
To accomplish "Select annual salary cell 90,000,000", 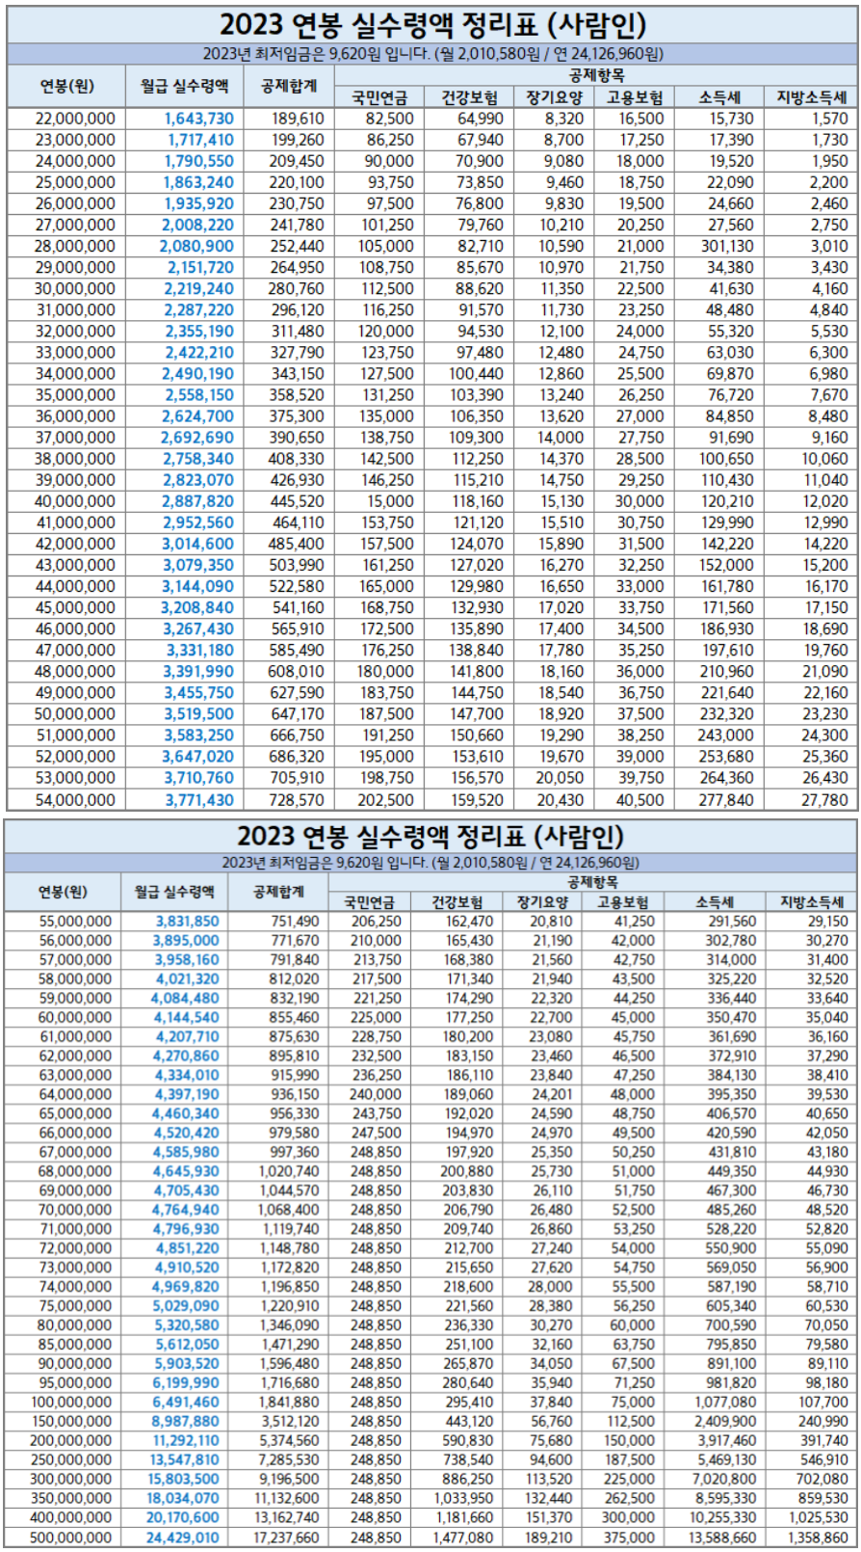I will tap(75, 1364).
